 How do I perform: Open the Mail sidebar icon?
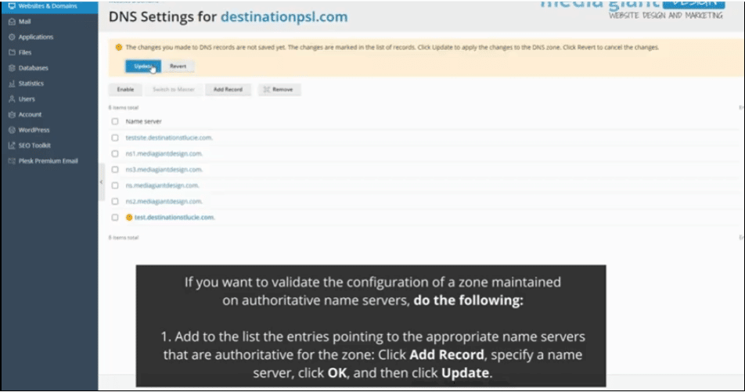[x=12, y=21]
